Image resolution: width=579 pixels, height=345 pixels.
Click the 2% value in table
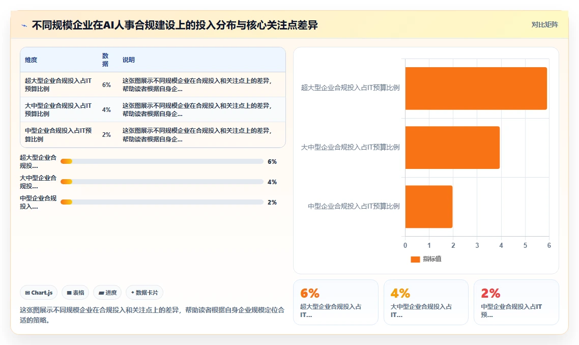tap(106, 135)
